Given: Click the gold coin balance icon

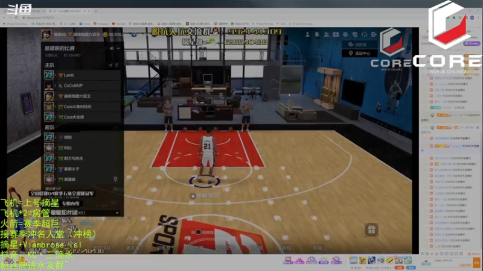Looking at the screenshot, I should pos(105,34).
